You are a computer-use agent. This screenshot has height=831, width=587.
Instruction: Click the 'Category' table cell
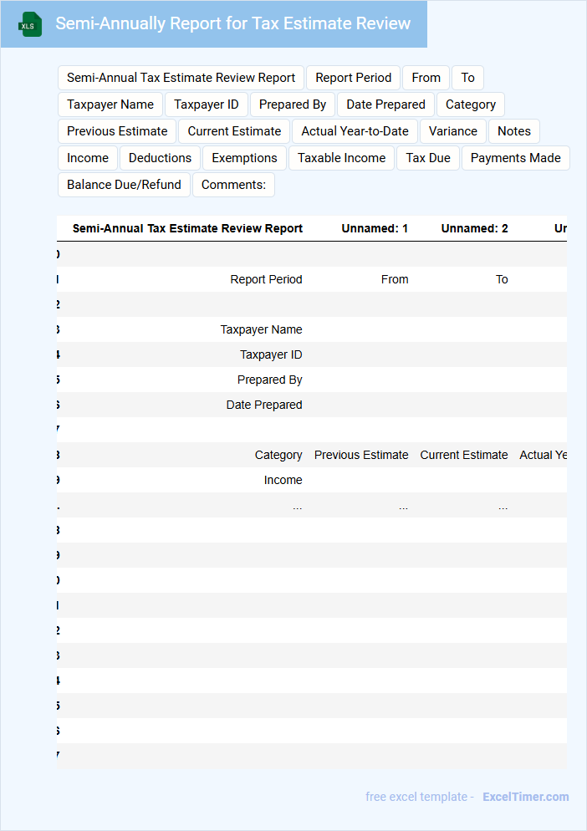pyautogui.click(x=278, y=455)
